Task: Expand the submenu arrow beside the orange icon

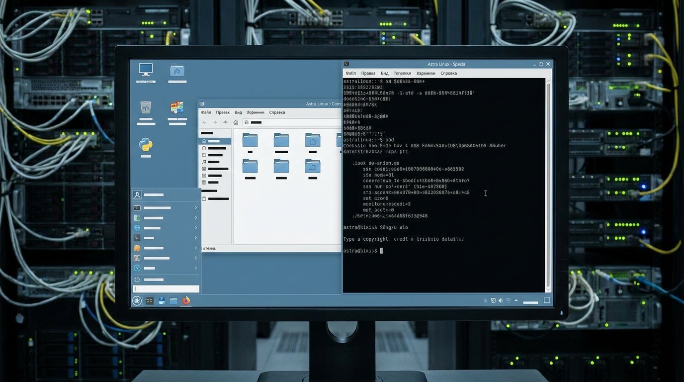Action: tap(196, 248)
